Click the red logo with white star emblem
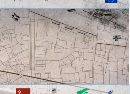The width and height of the screenshot is (130, 94). point(23,91)
